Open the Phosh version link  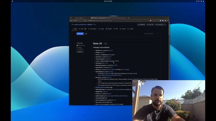coord(111,70)
